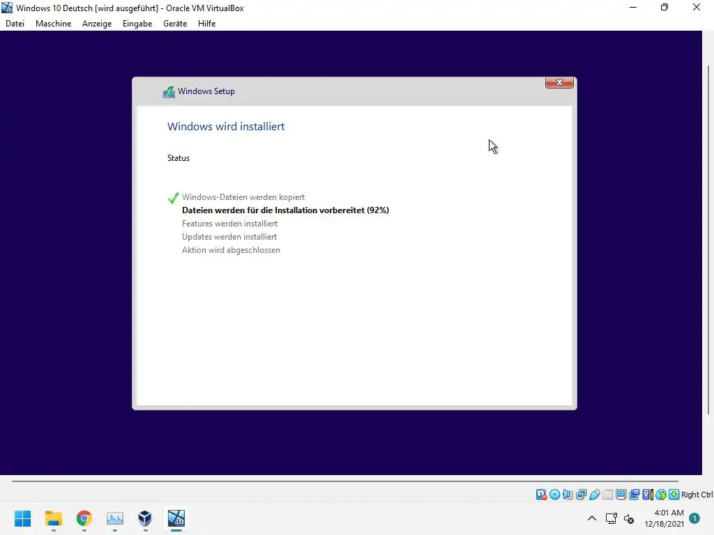The image size is (714, 535).
Task: Open the Geräte menu
Action: tap(175, 24)
